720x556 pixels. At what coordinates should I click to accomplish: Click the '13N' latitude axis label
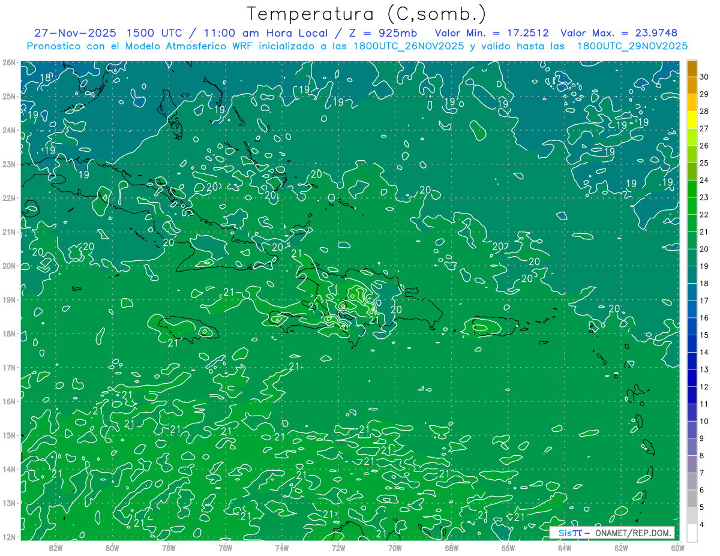(8, 503)
